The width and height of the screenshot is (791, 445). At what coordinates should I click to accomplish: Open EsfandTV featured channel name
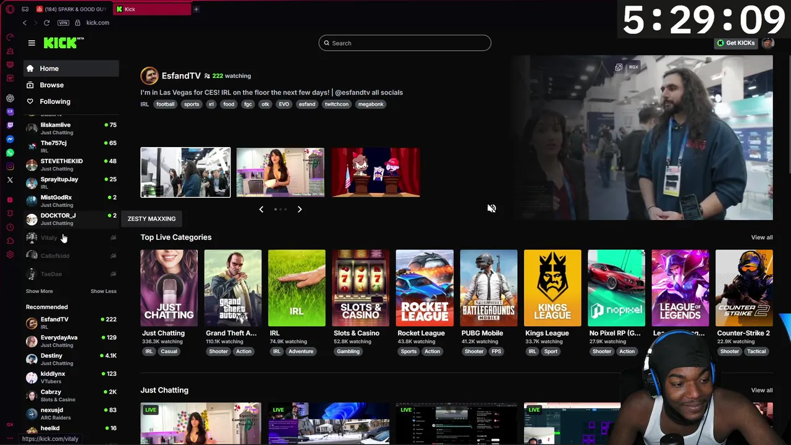181,75
